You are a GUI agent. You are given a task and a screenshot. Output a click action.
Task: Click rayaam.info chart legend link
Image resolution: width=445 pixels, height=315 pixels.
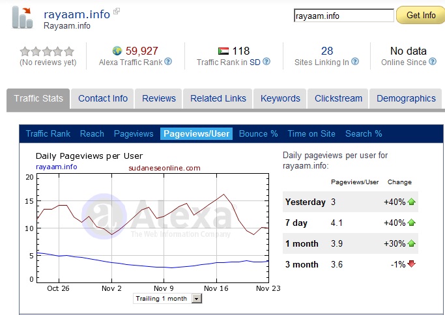click(56, 167)
